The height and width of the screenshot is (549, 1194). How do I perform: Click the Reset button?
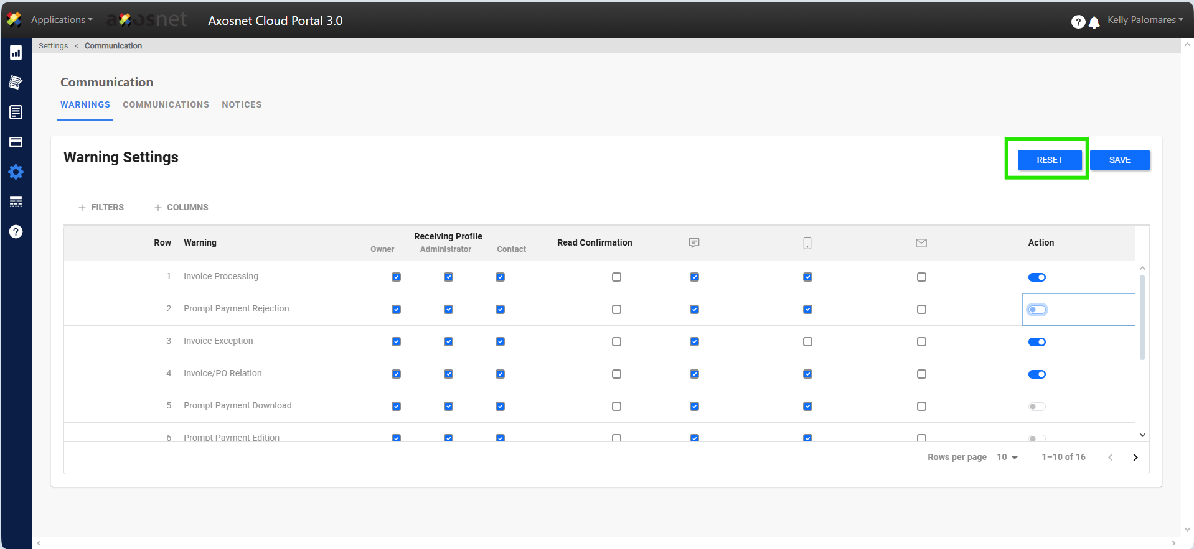pyautogui.click(x=1049, y=160)
